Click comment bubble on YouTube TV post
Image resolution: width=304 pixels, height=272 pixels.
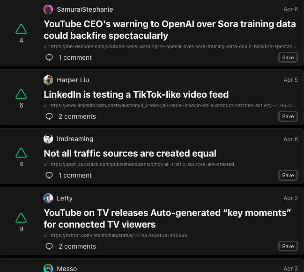click(x=49, y=246)
